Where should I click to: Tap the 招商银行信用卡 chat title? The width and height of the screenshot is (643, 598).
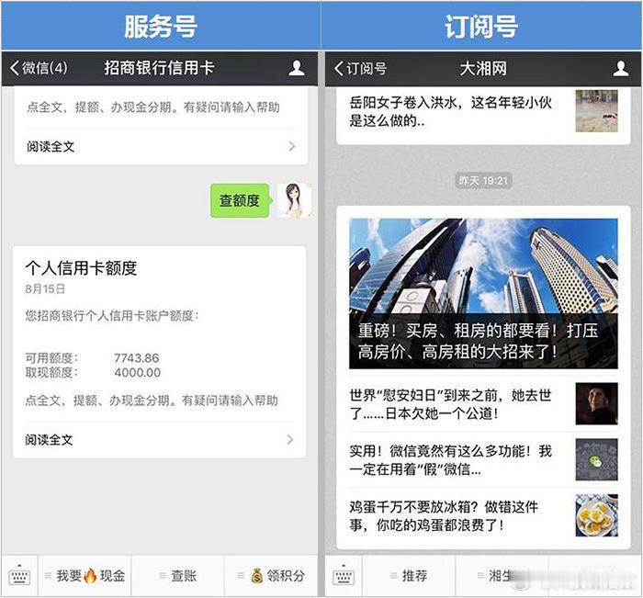159,68
